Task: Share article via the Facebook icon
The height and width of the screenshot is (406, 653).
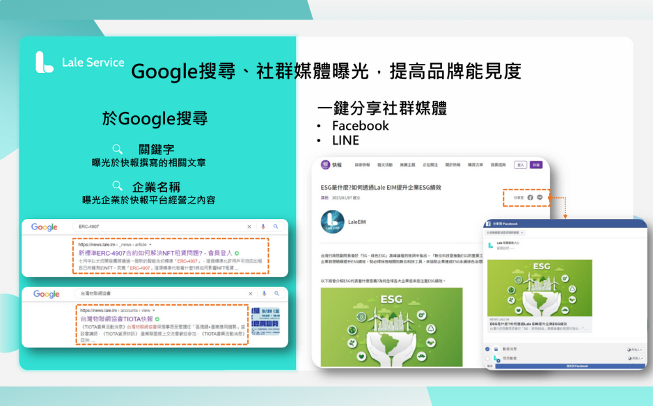Action: (530, 198)
